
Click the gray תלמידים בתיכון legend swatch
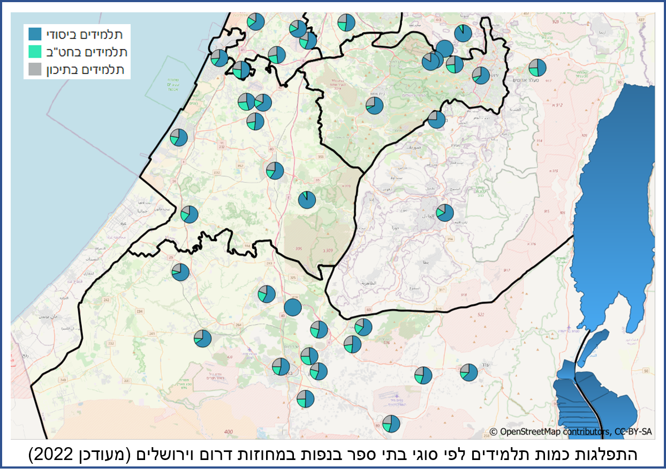(x=36, y=69)
